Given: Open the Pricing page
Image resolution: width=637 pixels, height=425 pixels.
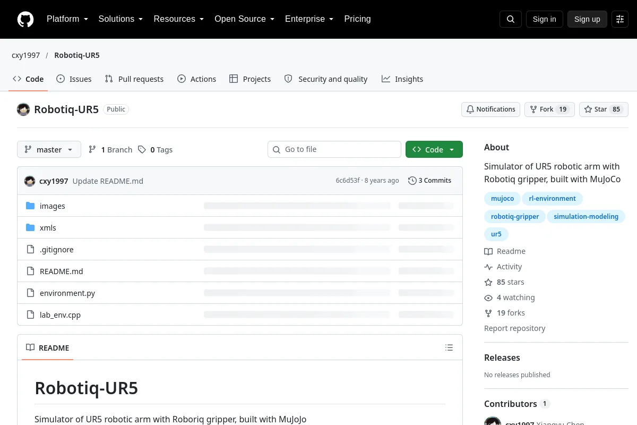Looking at the screenshot, I should (357, 19).
